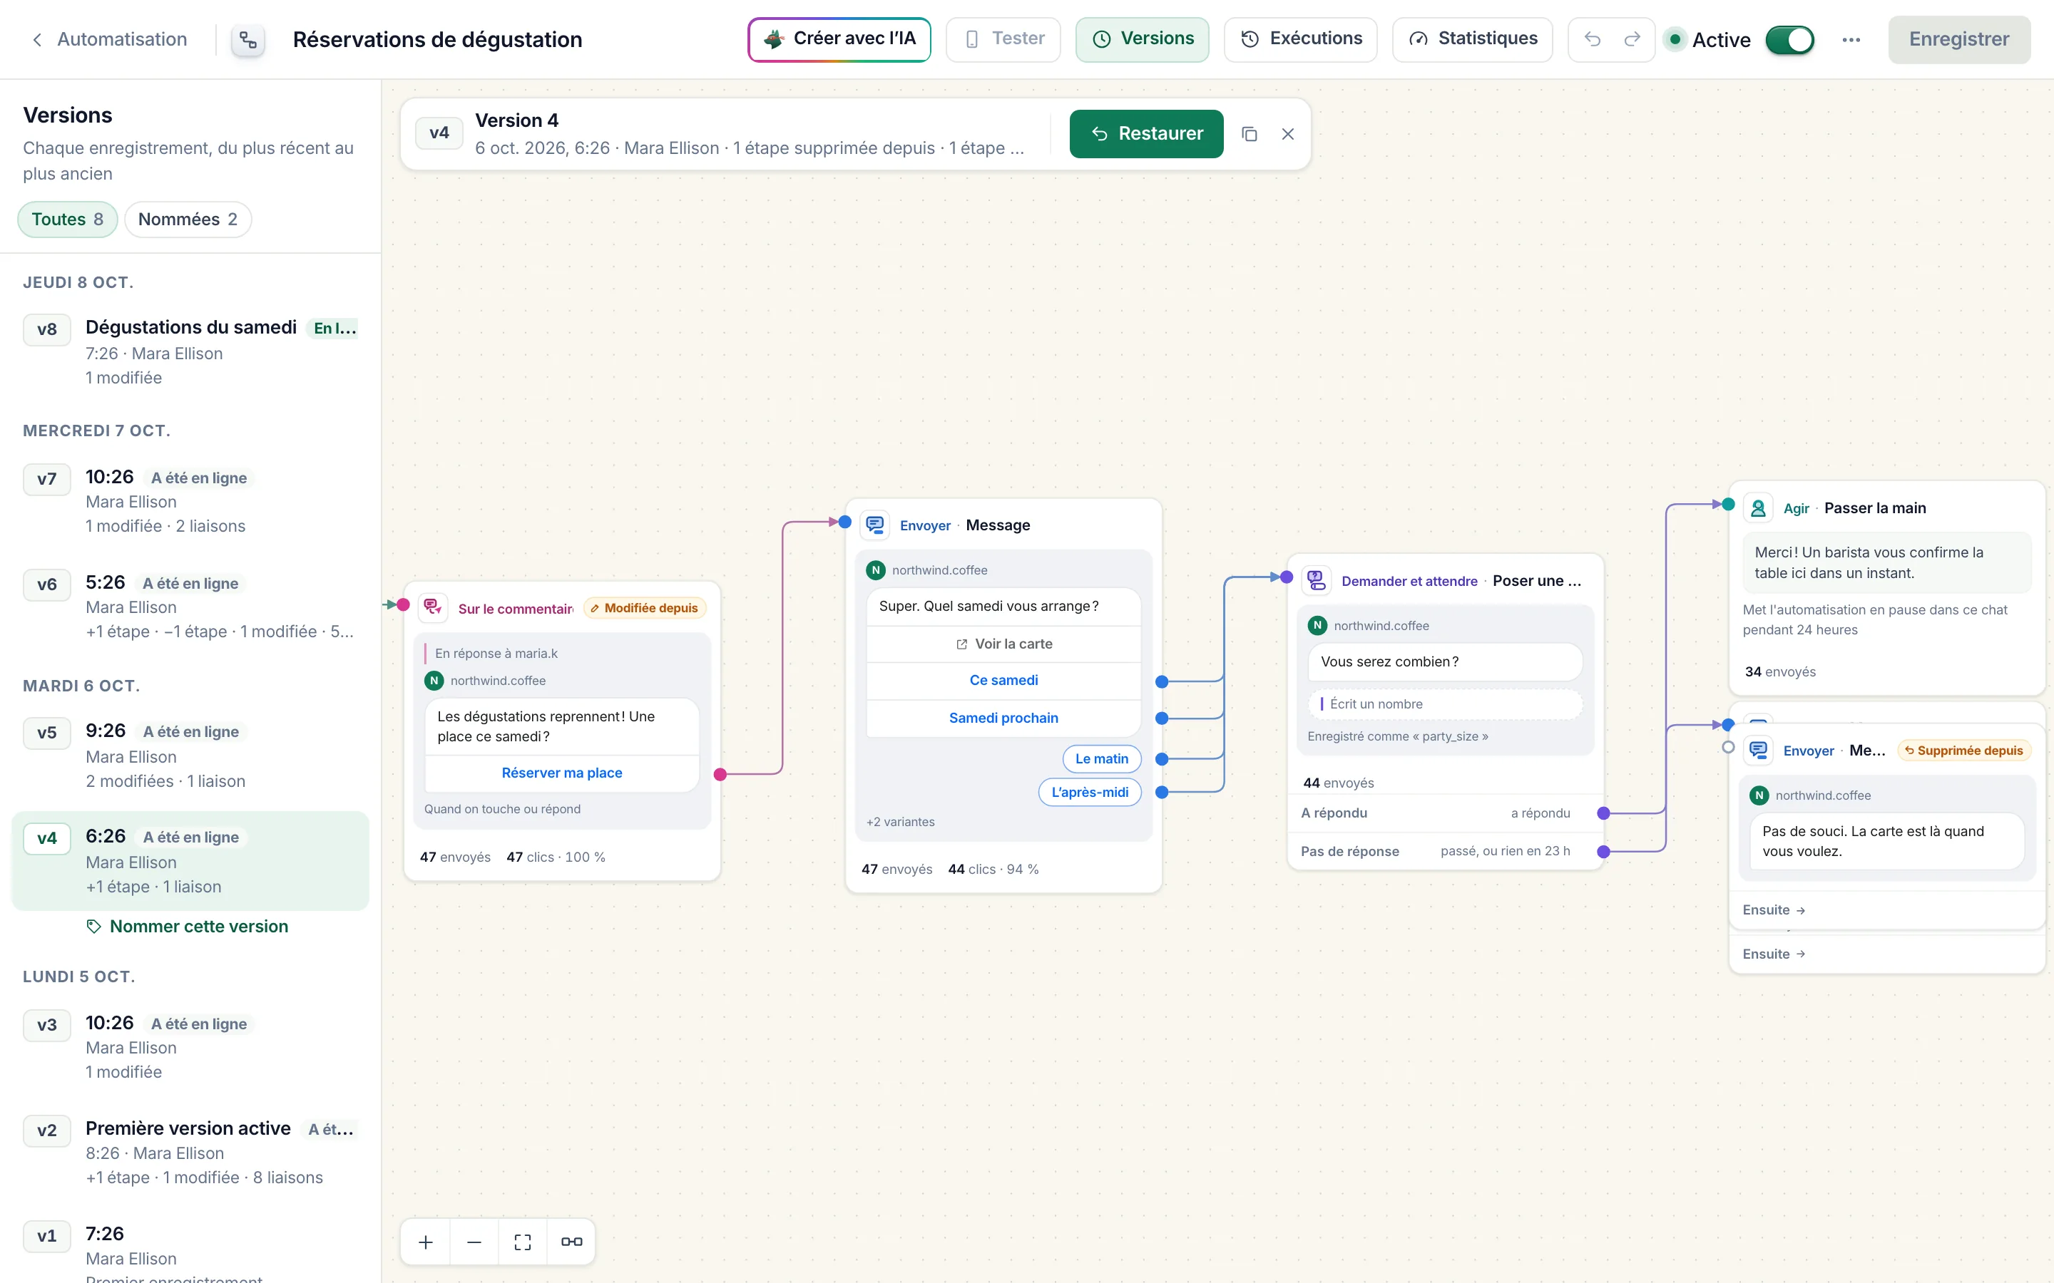Open the Statistiques view
Viewport: 2054px width, 1283px height.
pos(1472,39)
